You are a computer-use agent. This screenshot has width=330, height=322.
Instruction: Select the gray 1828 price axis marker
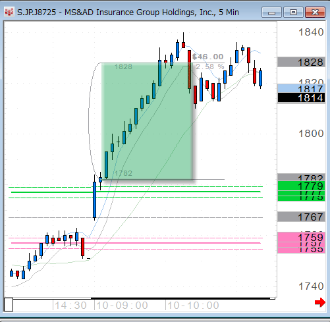point(301,62)
